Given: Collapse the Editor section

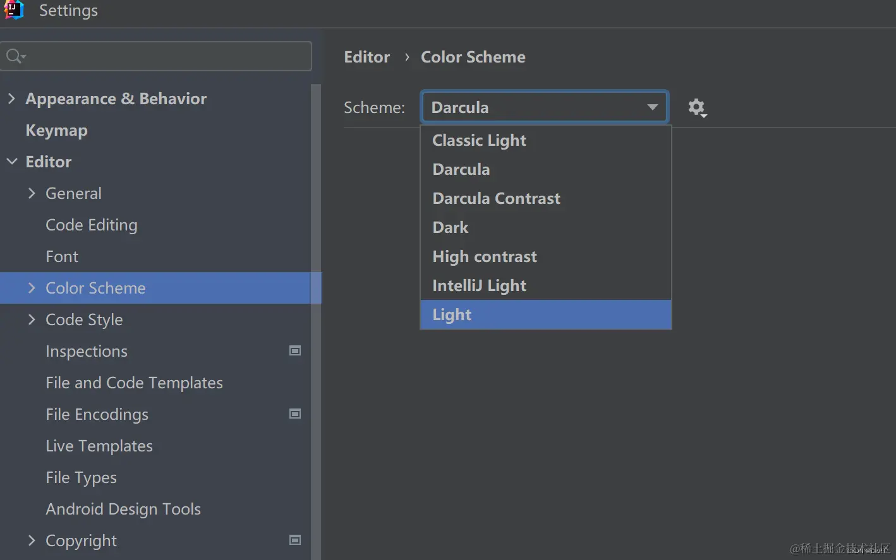Looking at the screenshot, I should pyautogui.click(x=11, y=162).
